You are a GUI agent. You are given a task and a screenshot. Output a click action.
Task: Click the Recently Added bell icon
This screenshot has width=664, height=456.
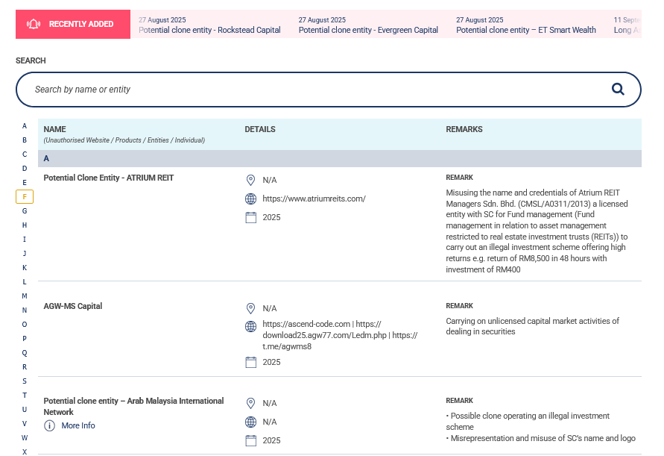point(34,24)
